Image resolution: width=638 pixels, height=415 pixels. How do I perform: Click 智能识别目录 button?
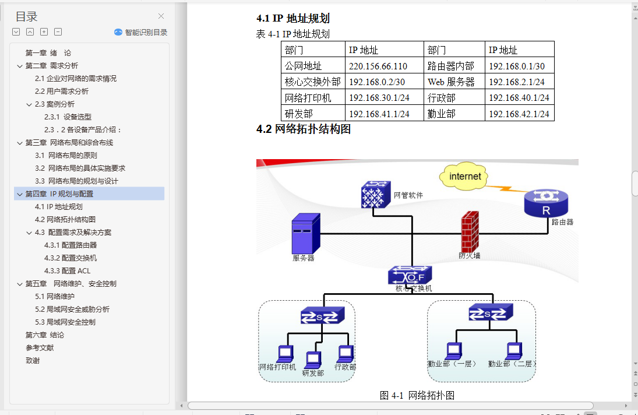141,32
